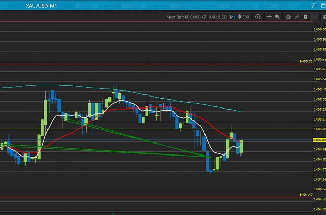The height and width of the screenshot is (215, 326).
Task: Click the chart template document icon
Action: point(305,17)
